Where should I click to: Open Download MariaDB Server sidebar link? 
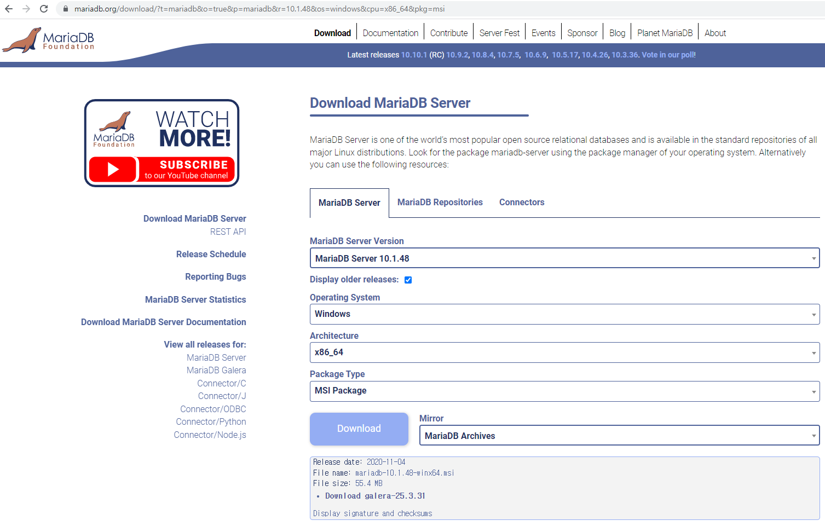195,218
